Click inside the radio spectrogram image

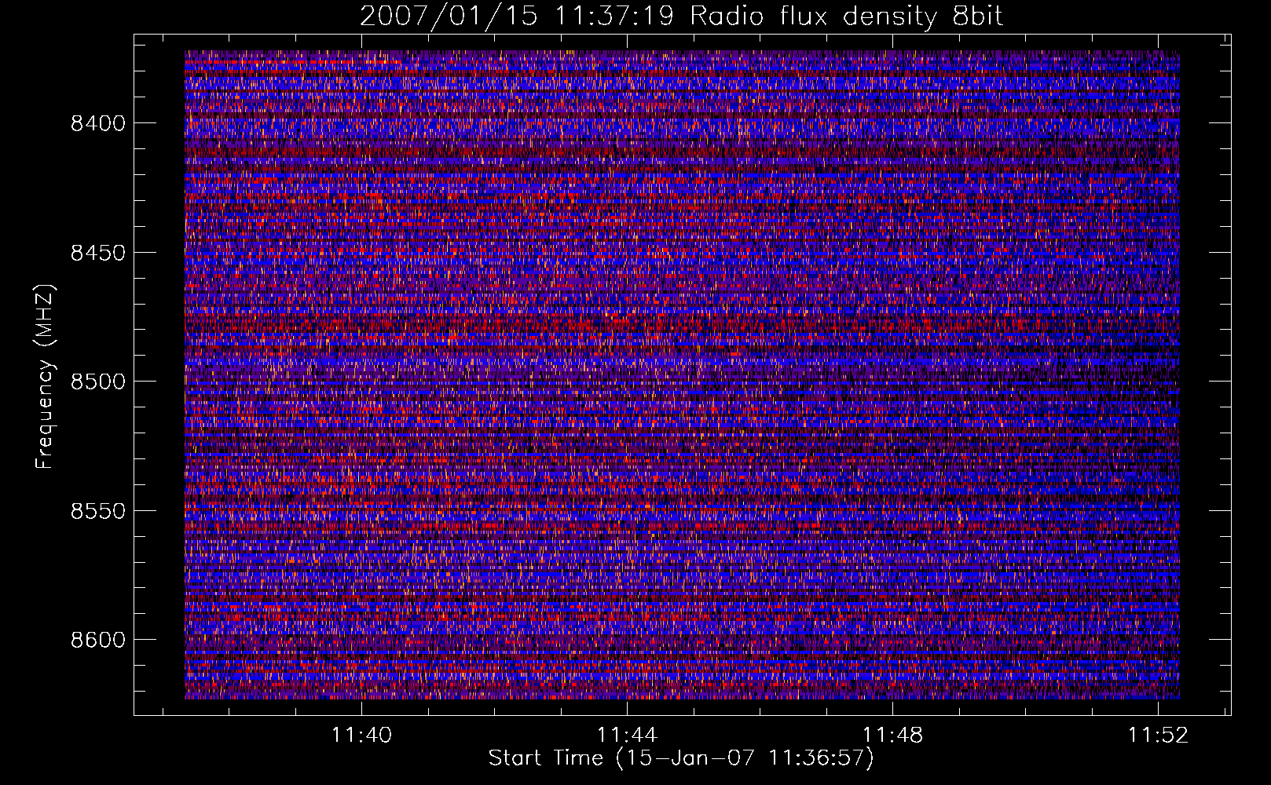click(x=682, y=374)
